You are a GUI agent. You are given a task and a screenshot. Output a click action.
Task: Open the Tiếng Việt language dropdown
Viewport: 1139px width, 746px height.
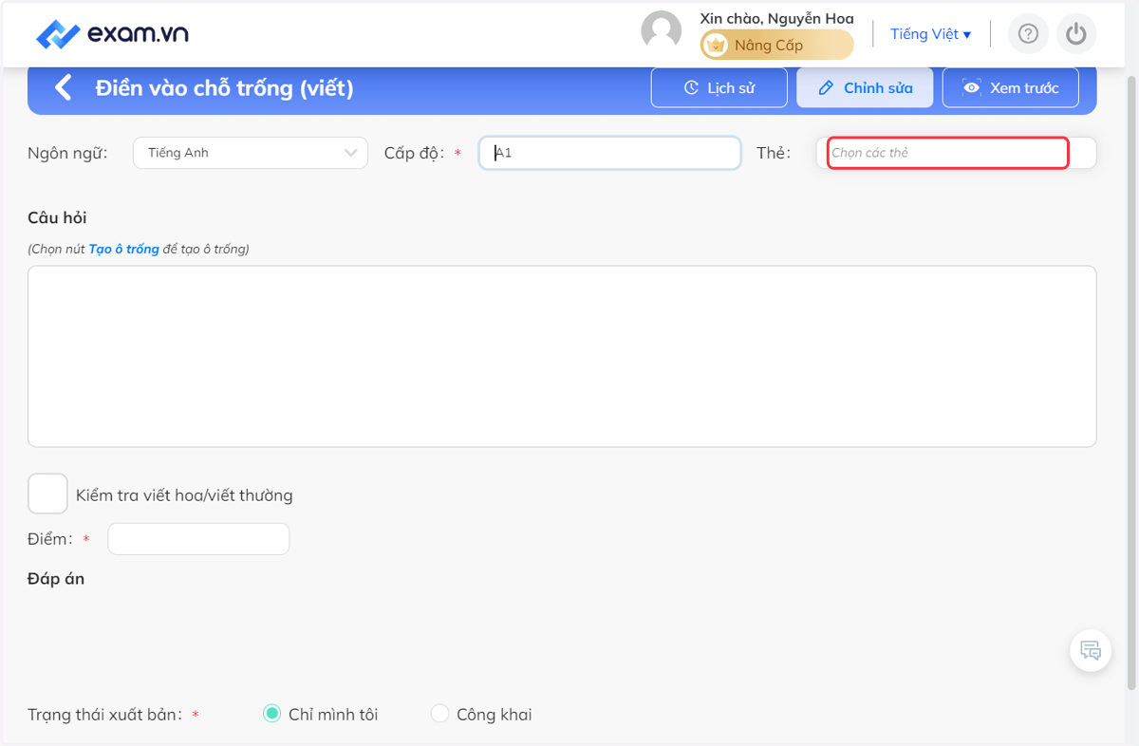tap(930, 34)
